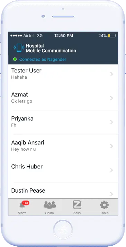The height and width of the screenshot is (247, 126).
Task: Tap the red 120 alerts badge
Action: coord(25,203)
